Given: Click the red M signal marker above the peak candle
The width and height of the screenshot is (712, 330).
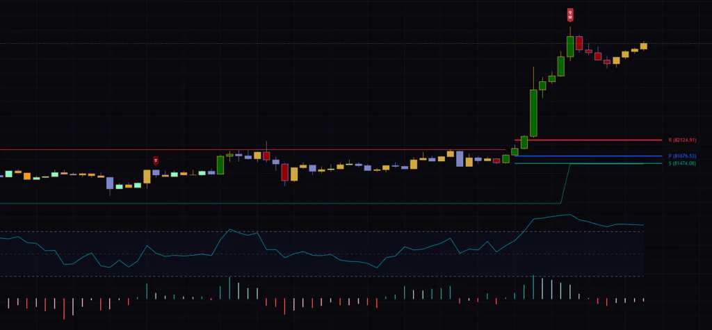Looking at the screenshot, I should coord(570,15).
